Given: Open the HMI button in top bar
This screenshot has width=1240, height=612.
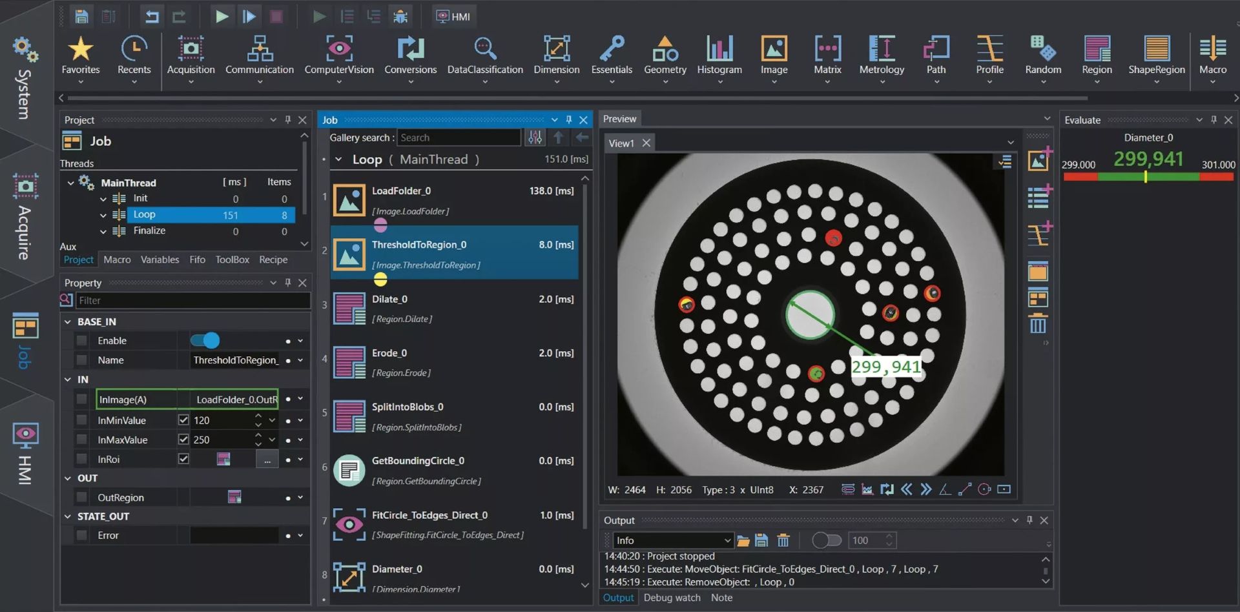Looking at the screenshot, I should (x=453, y=16).
